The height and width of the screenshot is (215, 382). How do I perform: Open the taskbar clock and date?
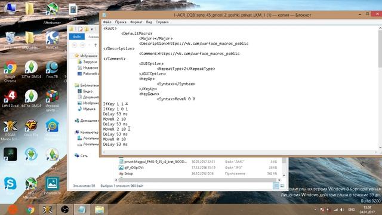pyautogui.click(x=367, y=210)
